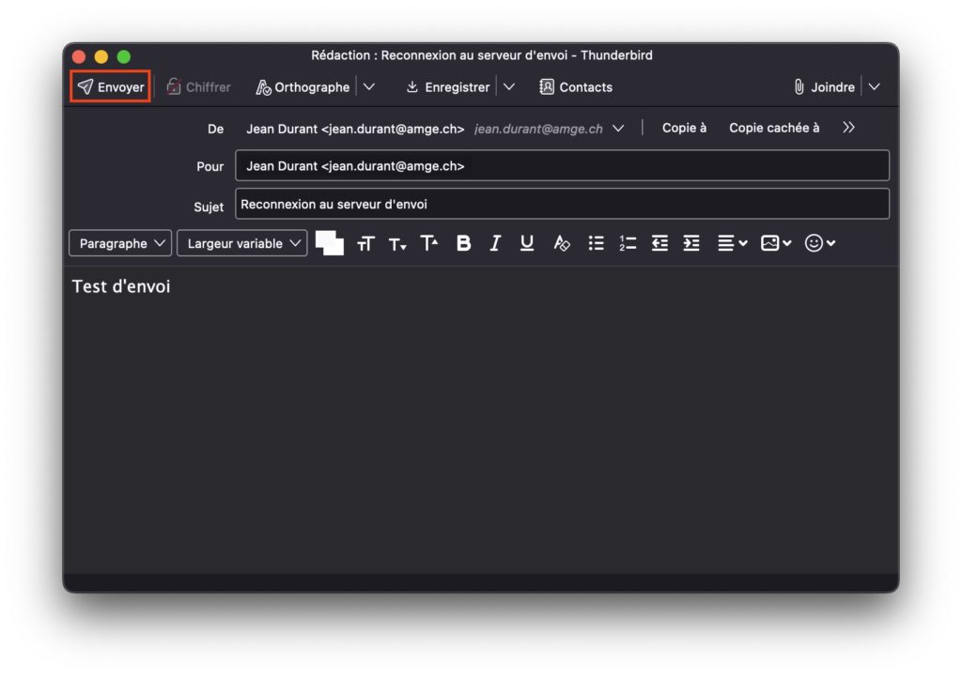Open the Largeur variable font dropdown
Screen dimensions: 962x676
click(242, 243)
